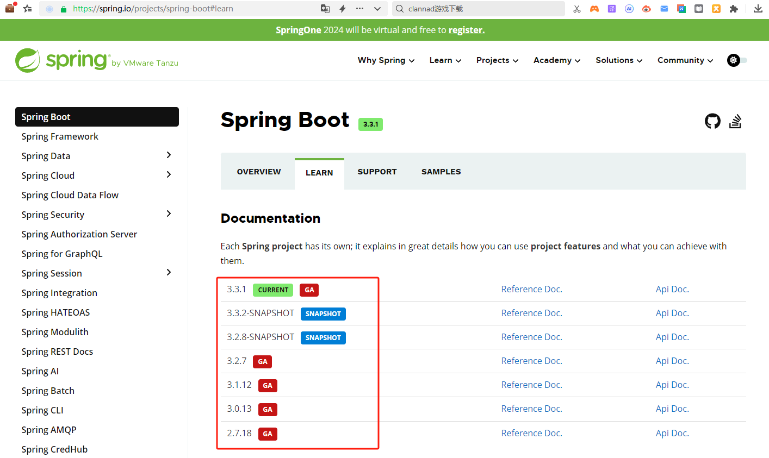Viewport: 769px width, 458px height.
Task: Open the Learn dropdown in top navigation
Action: click(445, 60)
